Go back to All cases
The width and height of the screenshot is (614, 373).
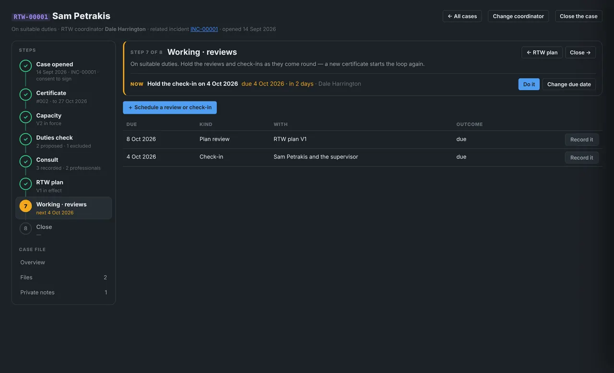tap(462, 16)
